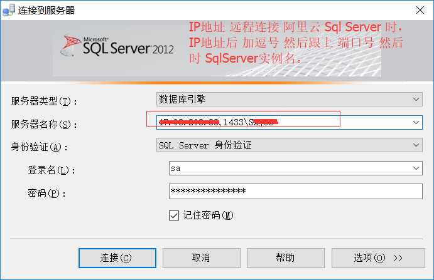Expand the 服务器名称 dropdown arrow
Image resolution: width=434 pixels, height=280 pixels.
click(416, 122)
